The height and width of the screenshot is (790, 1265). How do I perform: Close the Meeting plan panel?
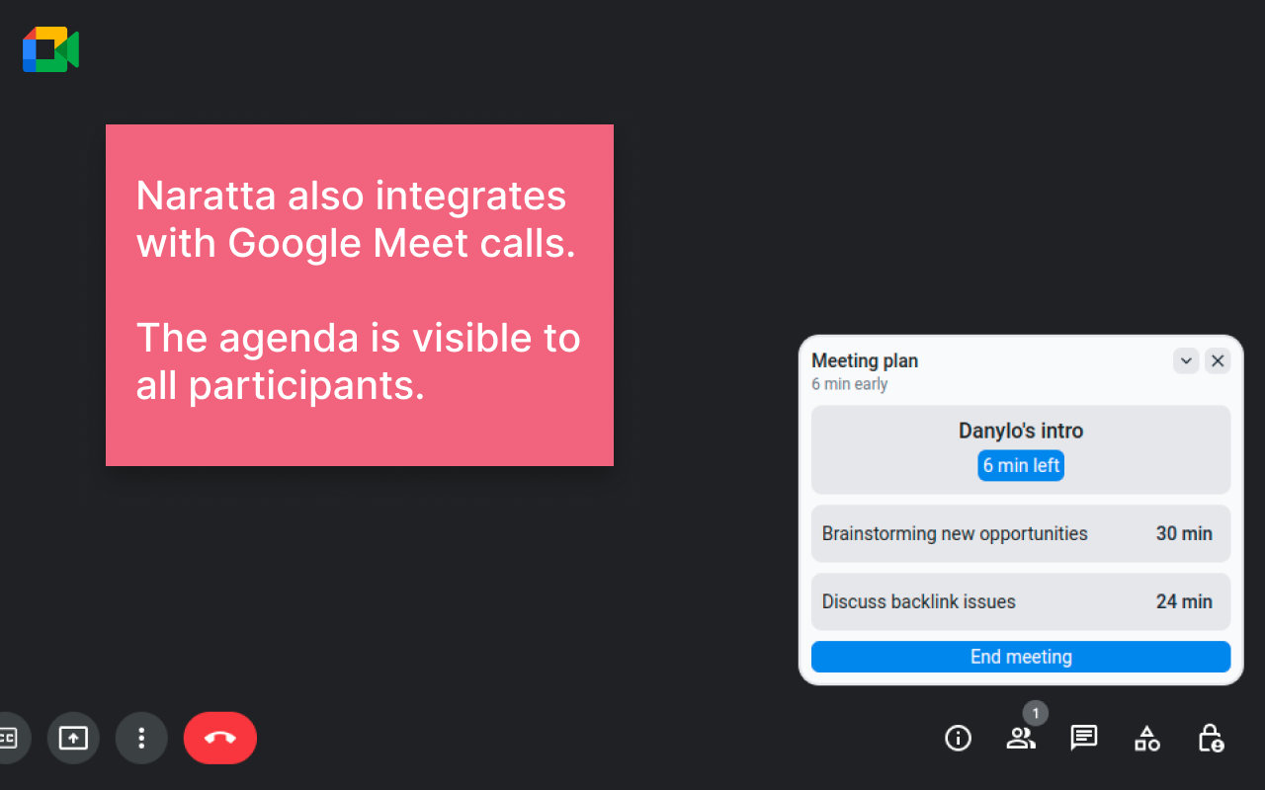pyautogui.click(x=1218, y=360)
